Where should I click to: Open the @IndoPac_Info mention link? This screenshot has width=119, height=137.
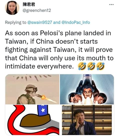pos(76,22)
